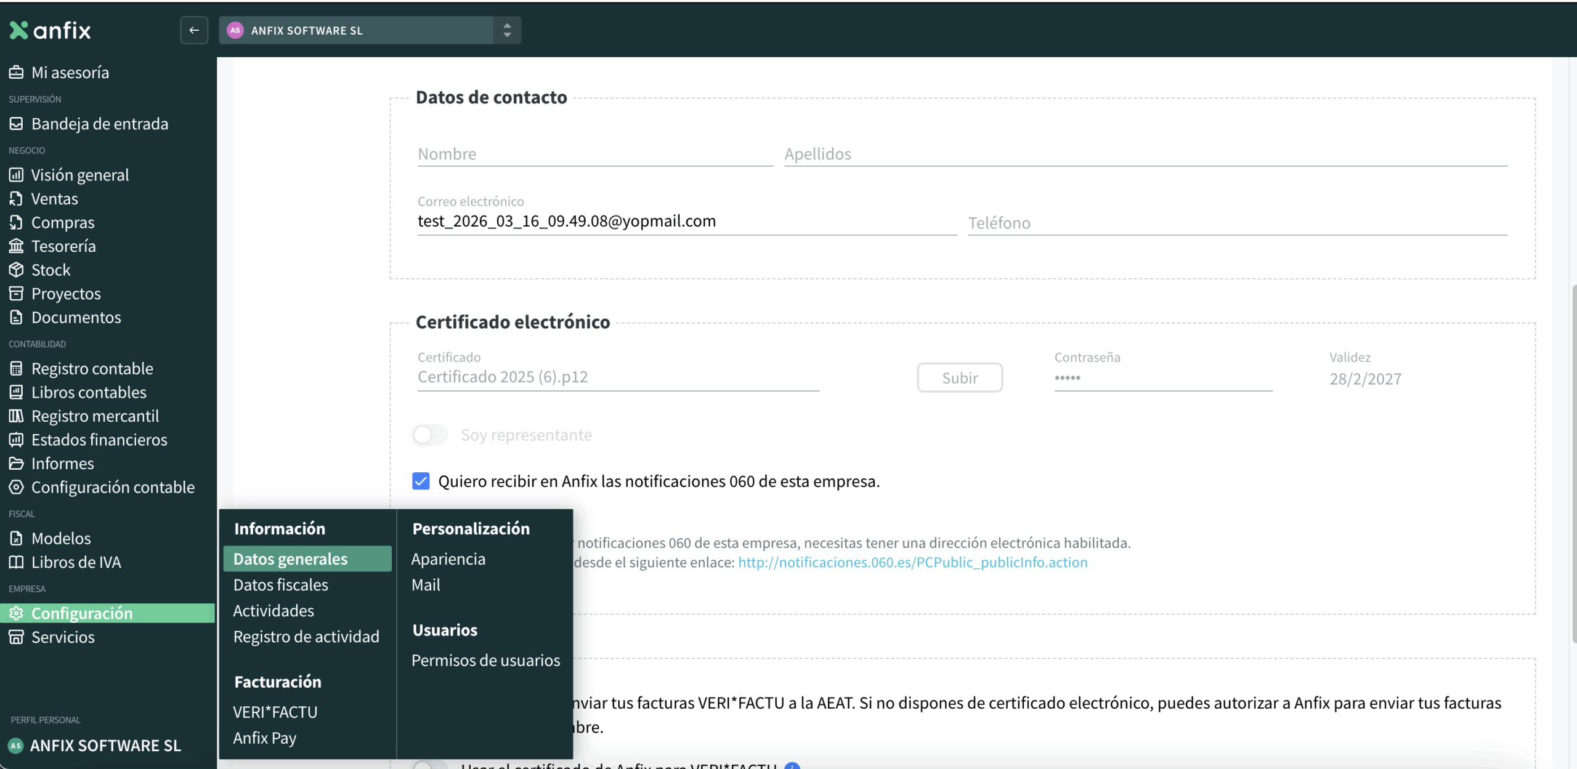Toggle the Soy representante switch
This screenshot has width=1577, height=769.
point(430,435)
